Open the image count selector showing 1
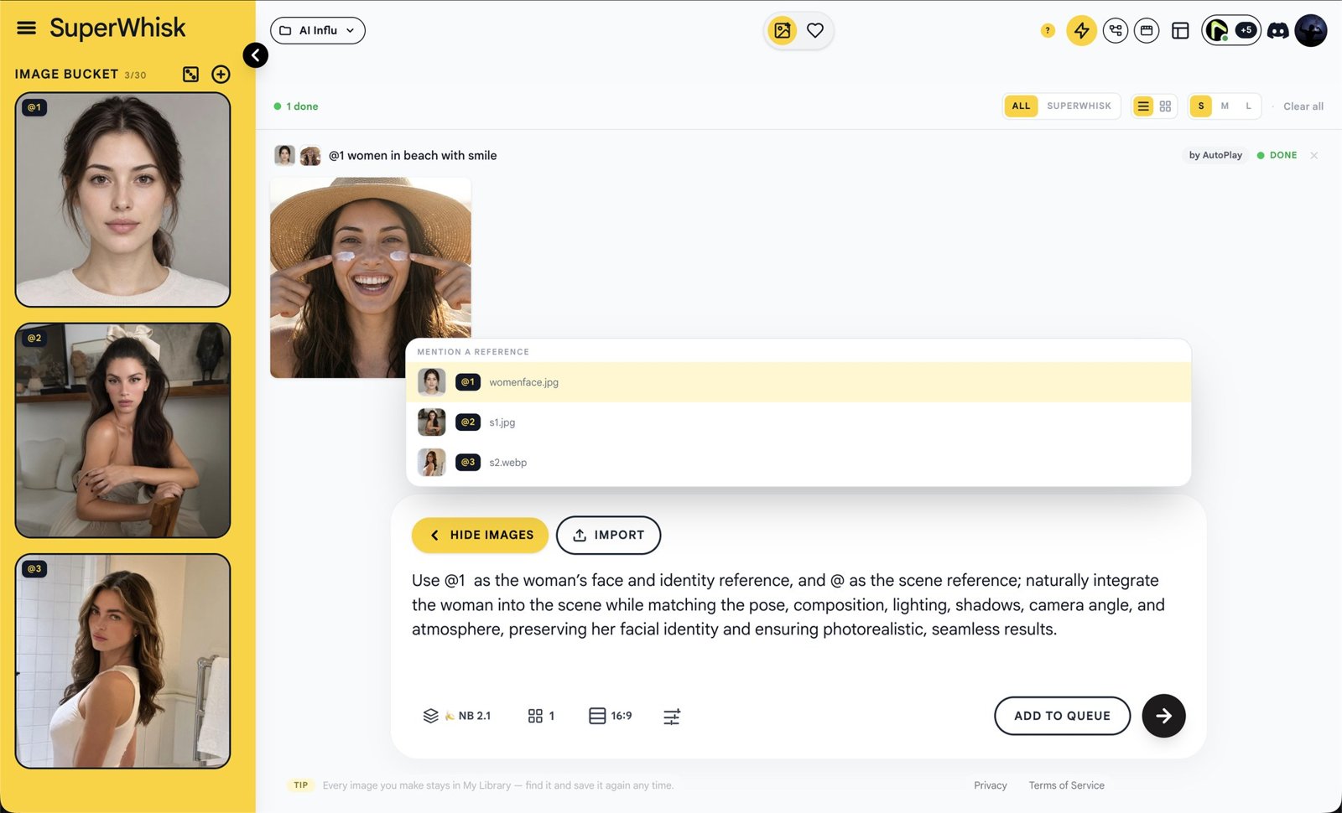This screenshot has width=1342, height=813. coord(541,716)
